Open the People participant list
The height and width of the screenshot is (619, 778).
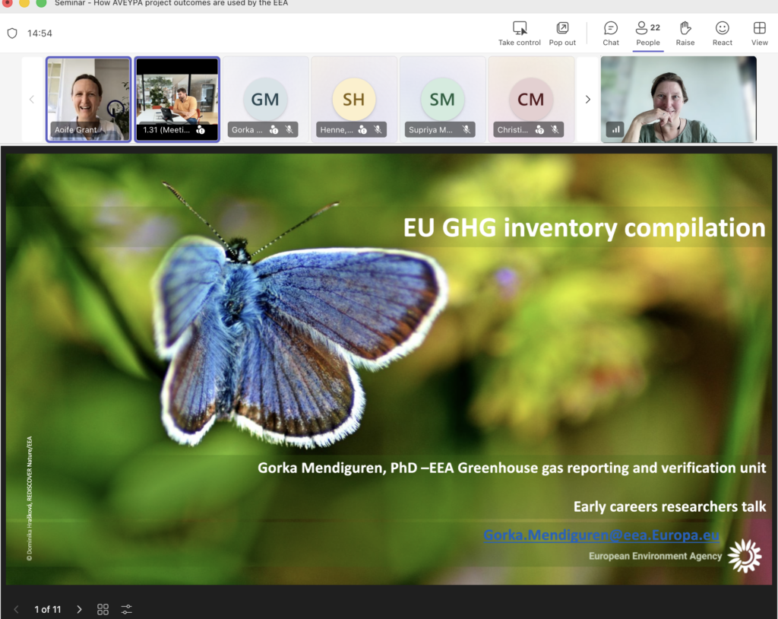tap(647, 33)
